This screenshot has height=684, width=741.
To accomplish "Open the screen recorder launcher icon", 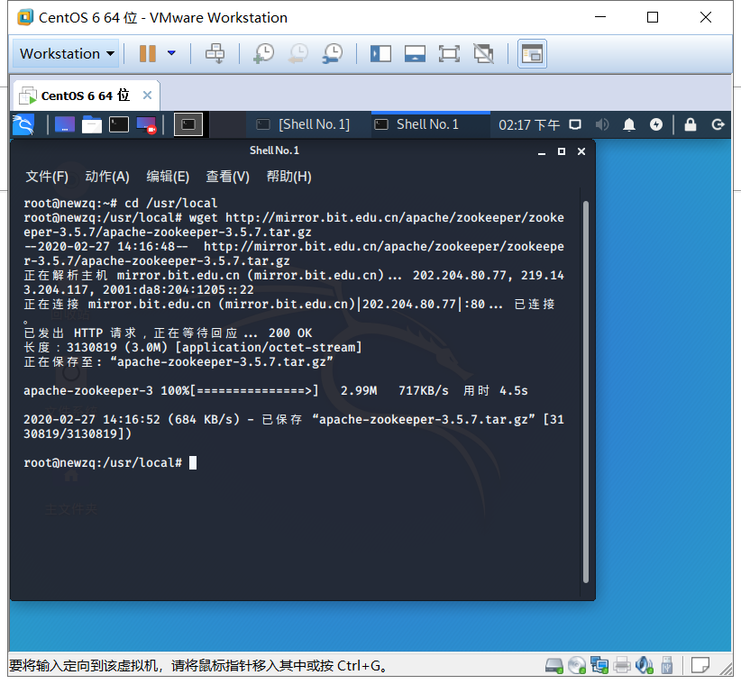I will tap(146, 124).
